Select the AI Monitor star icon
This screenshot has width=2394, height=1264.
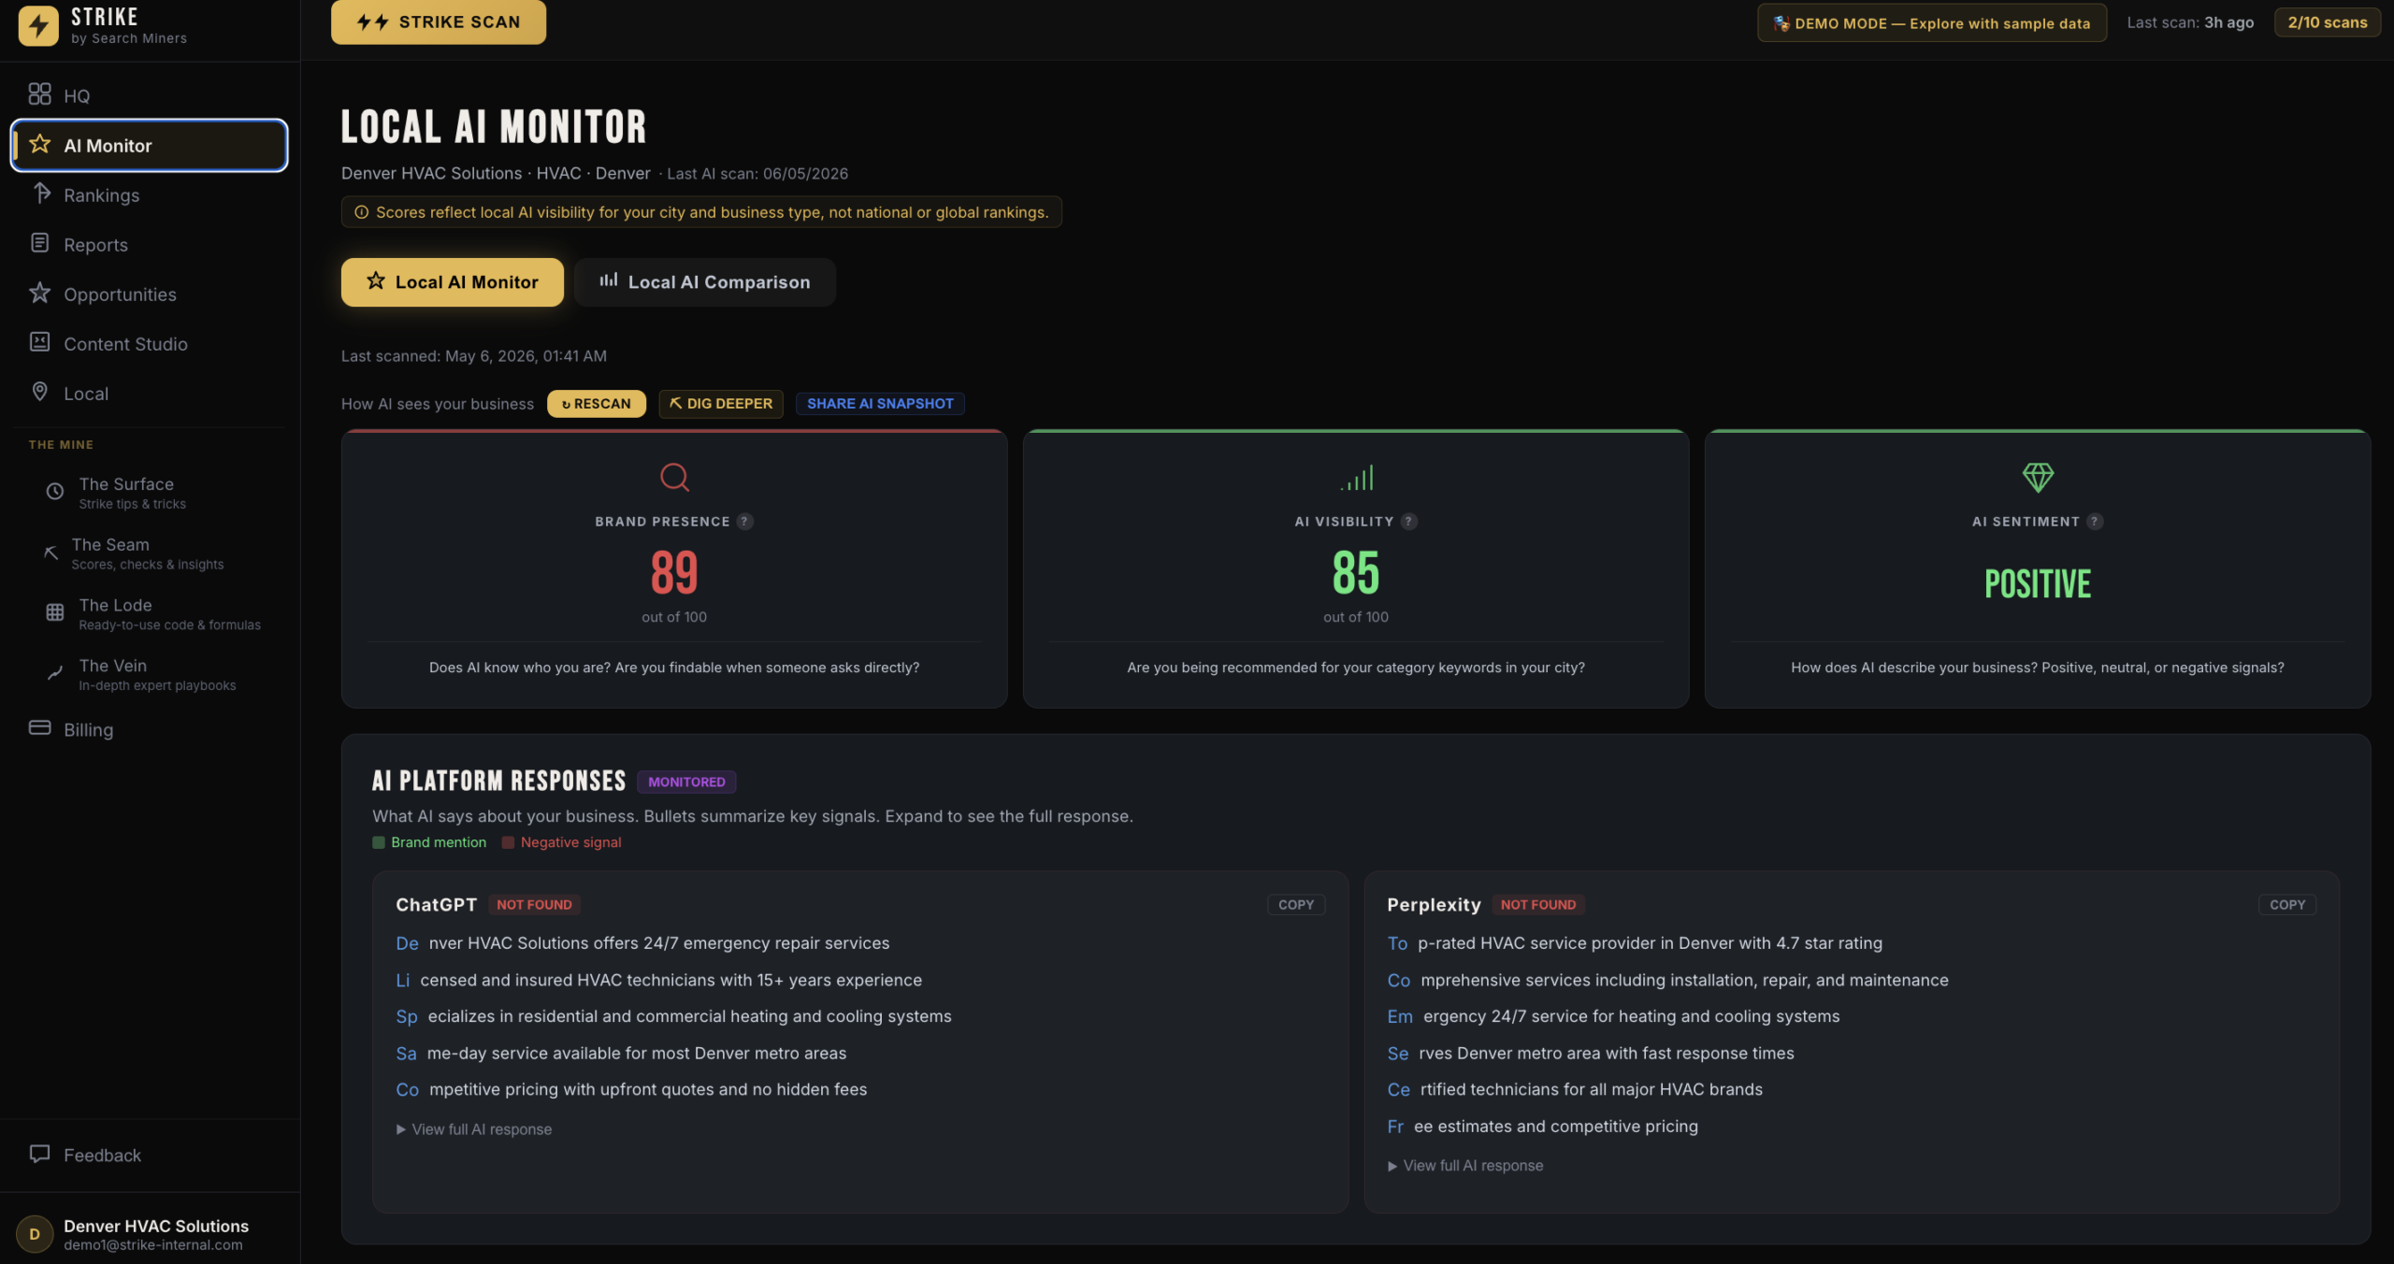tap(39, 144)
